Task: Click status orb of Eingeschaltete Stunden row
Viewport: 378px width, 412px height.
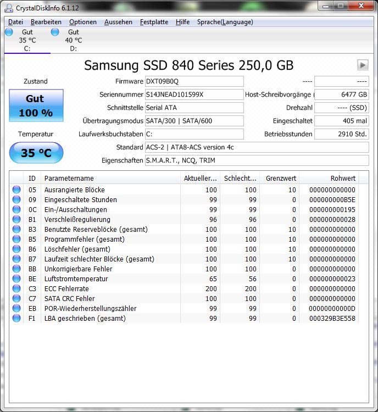Action: [x=16, y=199]
